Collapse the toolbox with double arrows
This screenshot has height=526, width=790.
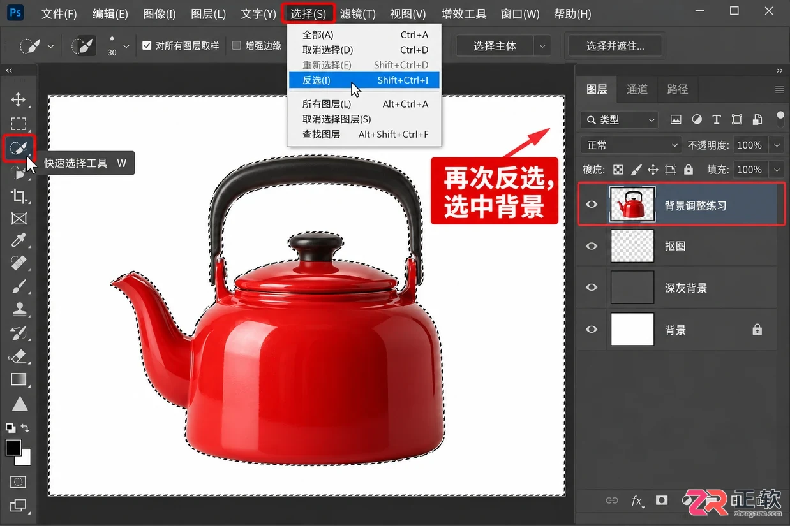click(9, 70)
